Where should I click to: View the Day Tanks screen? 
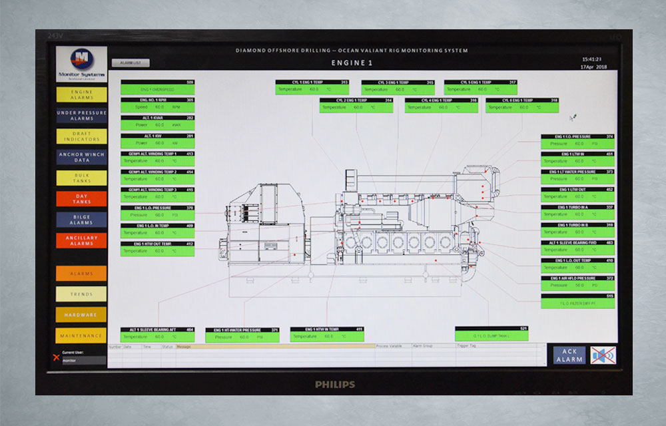point(82,198)
